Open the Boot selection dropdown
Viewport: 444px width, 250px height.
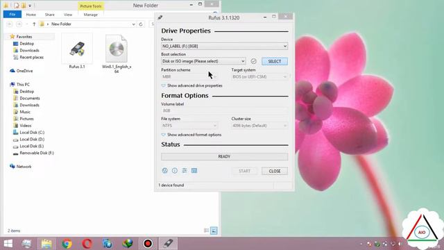point(203,61)
